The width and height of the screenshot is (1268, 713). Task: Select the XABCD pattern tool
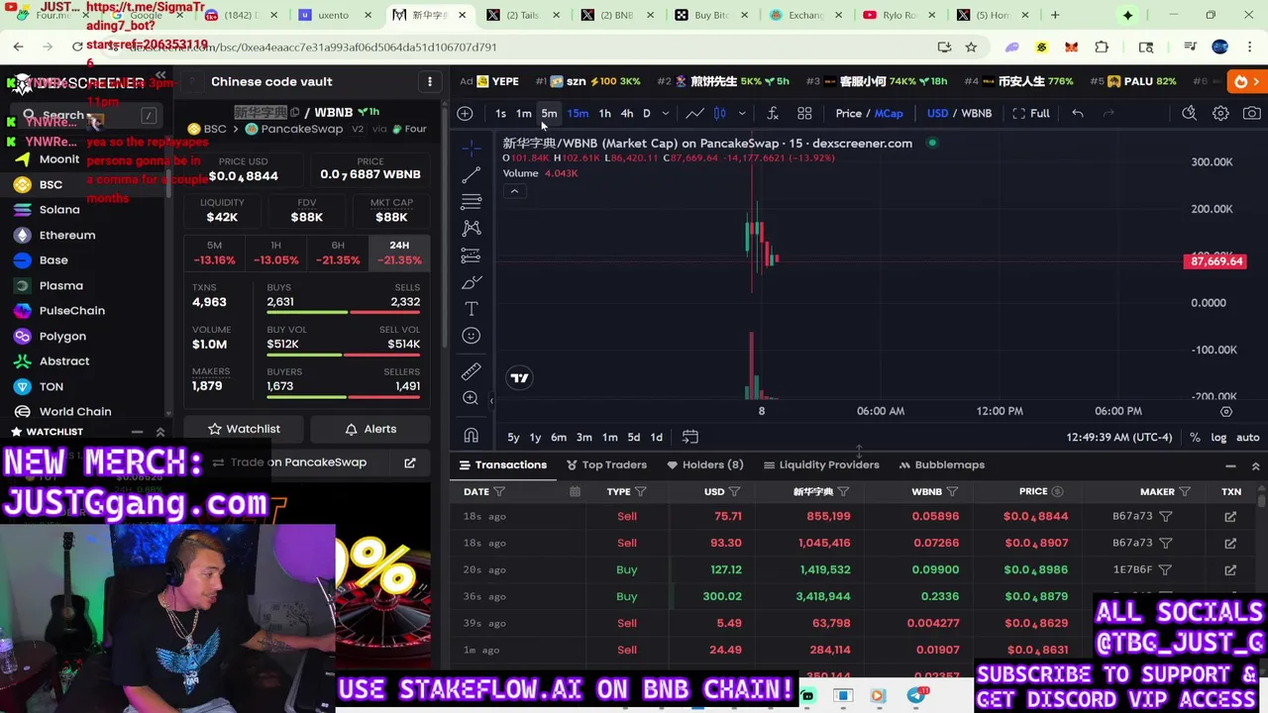click(x=472, y=229)
